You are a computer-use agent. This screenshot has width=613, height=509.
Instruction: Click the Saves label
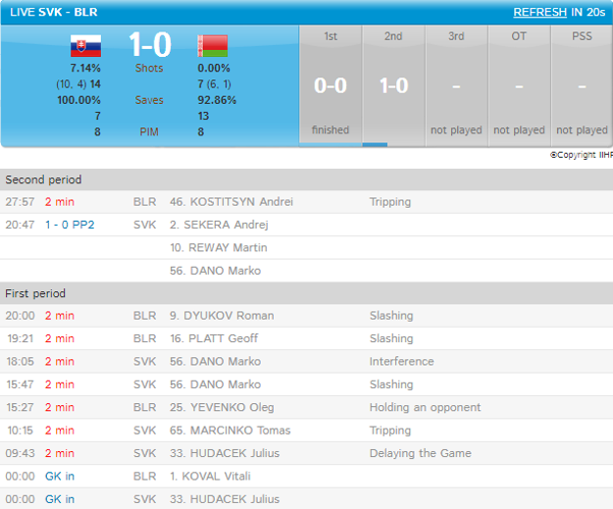point(149,100)
